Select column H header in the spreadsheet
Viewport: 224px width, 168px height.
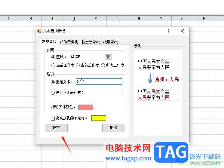click(31, 19)
